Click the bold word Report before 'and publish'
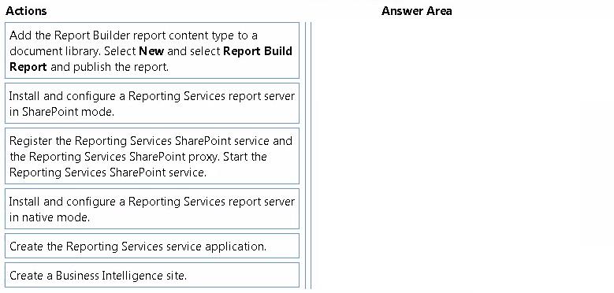 pyautogui.click(x=28, y=67)
